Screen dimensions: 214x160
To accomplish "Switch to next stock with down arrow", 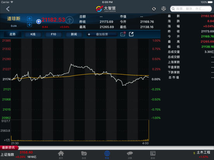I will coord(29,25).
